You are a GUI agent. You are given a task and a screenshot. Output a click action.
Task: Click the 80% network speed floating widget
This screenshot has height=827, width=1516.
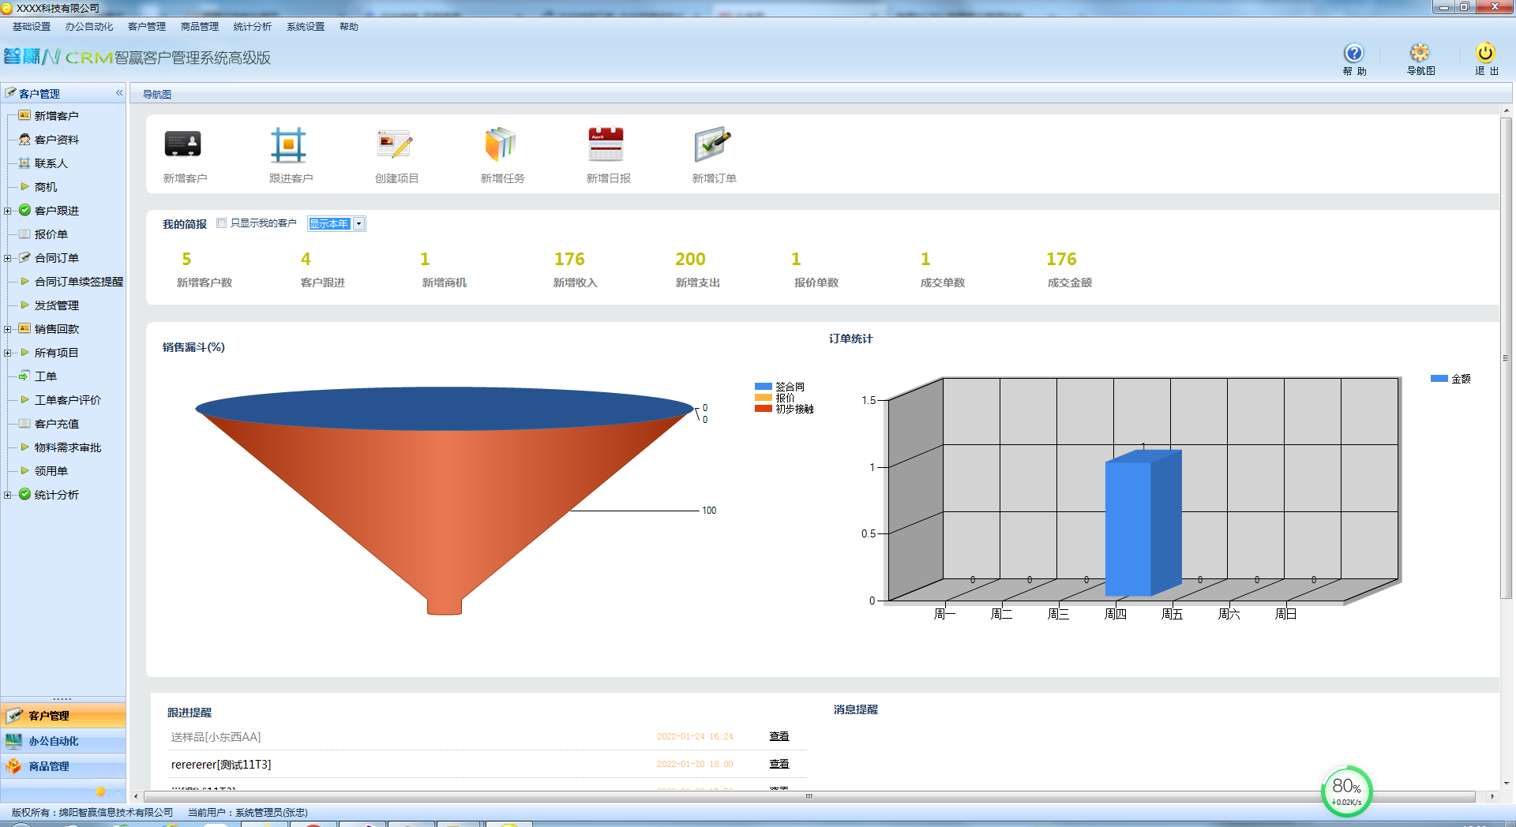click(x=1346, y=791)
